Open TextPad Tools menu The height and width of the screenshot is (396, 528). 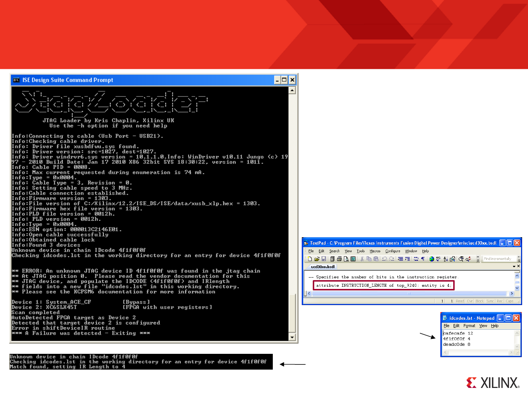(361, 251)
